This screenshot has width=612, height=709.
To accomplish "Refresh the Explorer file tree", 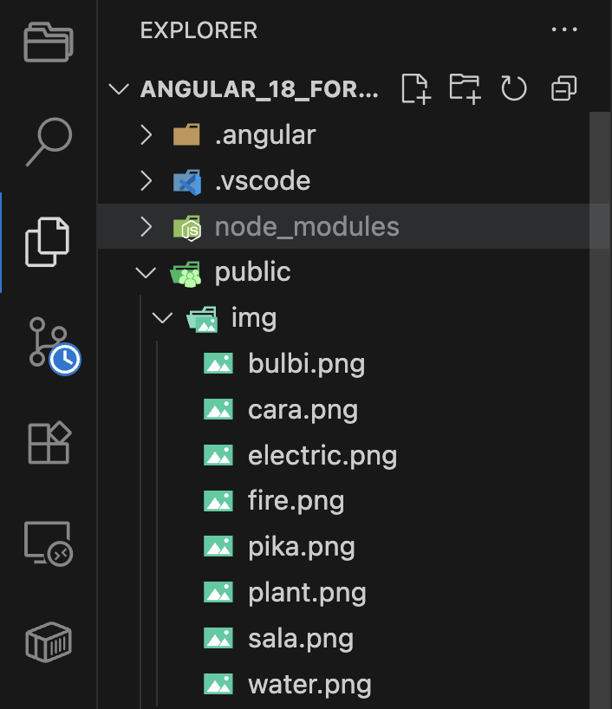I will [x=514, y=88].
